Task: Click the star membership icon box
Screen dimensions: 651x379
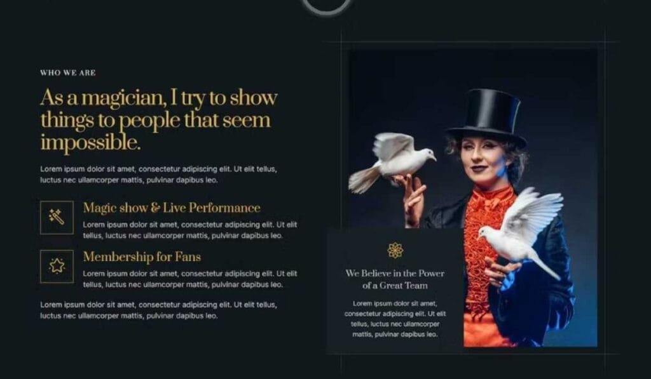Action: click(x=57, y=266)
